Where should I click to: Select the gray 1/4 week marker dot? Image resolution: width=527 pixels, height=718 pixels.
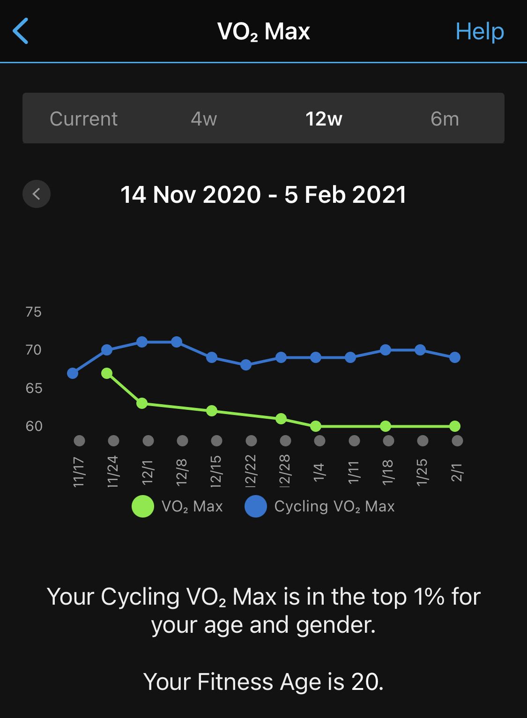tap(319, 441)
